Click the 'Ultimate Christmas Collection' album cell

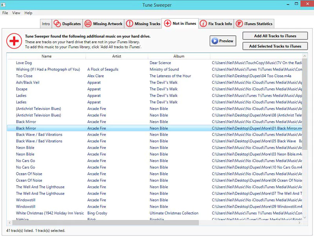(x=174, y=213)
